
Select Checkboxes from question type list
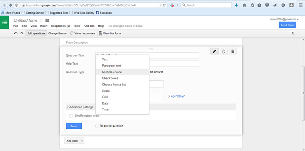(x=110, y=78)
